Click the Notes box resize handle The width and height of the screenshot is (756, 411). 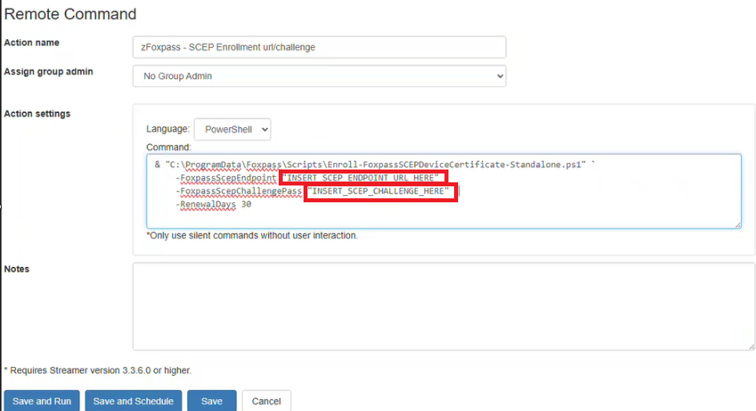pyautogui.click(x=751, y=346)
